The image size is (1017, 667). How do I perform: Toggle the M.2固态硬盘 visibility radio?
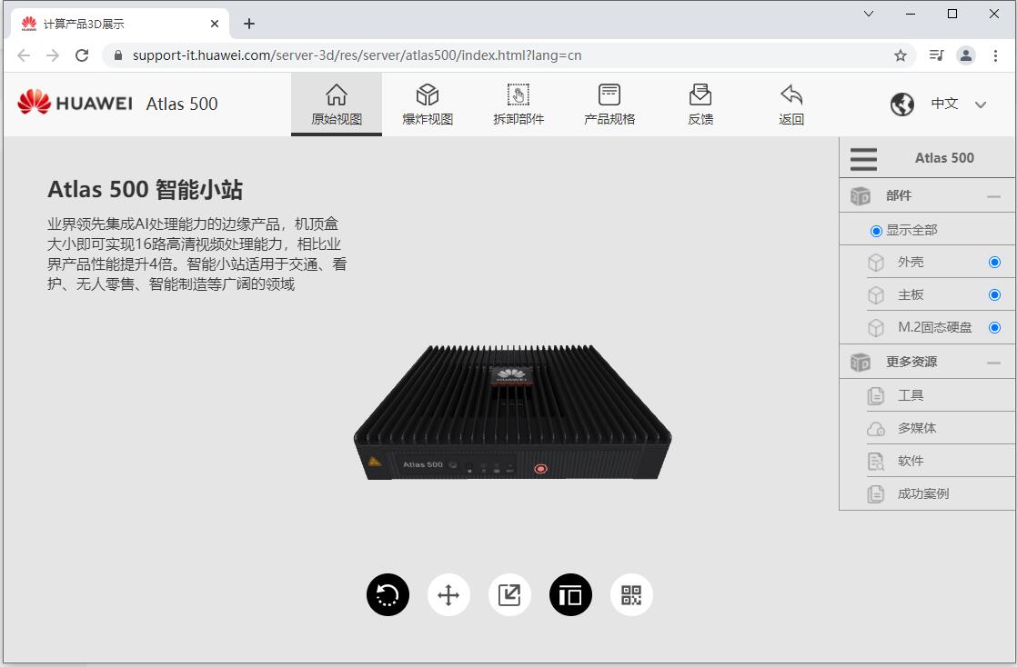pyautogui.click(x=994, y=327)
